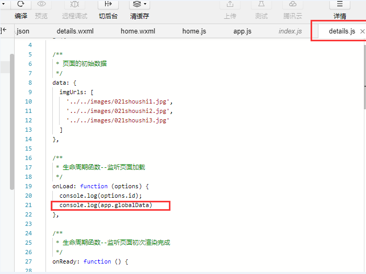Click the 'imgUrls: [' code line

click(x=76, y=92)
